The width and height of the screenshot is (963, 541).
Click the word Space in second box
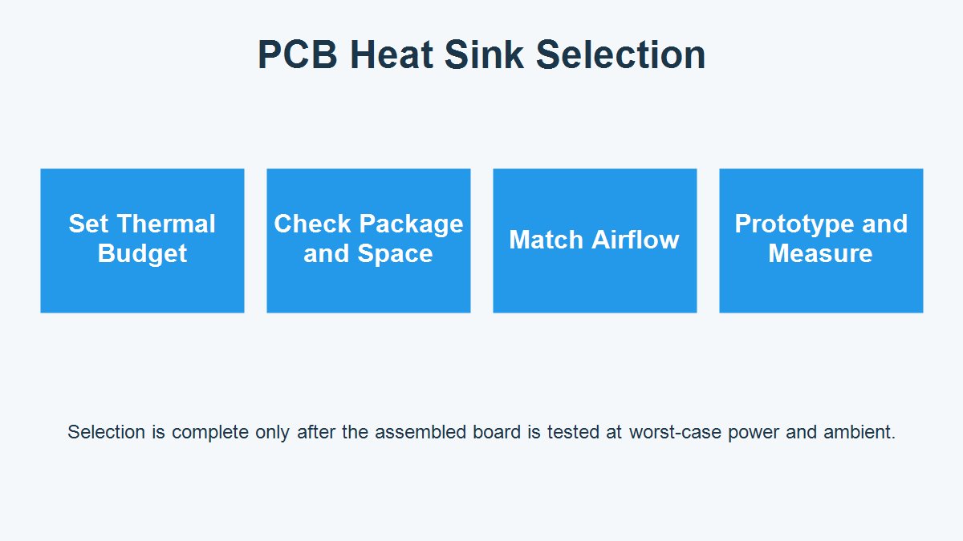(x=396, y=254)
